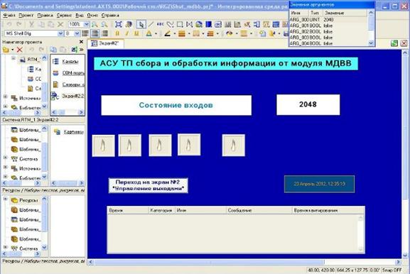Click the folder icon in the navigator toolbar

[6, 50]
